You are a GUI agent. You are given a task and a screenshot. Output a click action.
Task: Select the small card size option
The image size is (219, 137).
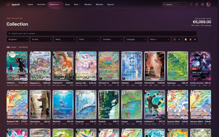click(x=195, y=39)
